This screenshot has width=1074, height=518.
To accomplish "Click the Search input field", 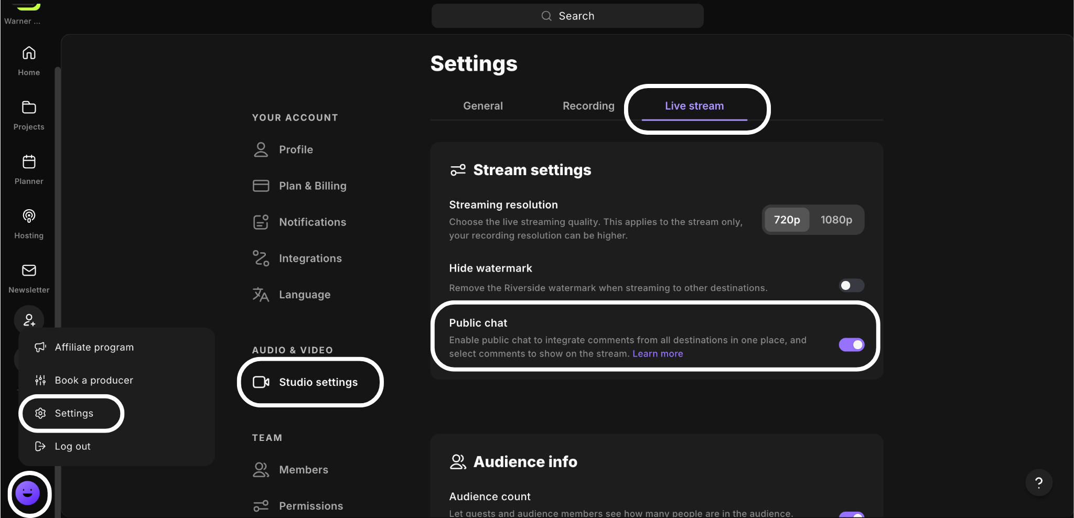I will click(x=567, y=16).
